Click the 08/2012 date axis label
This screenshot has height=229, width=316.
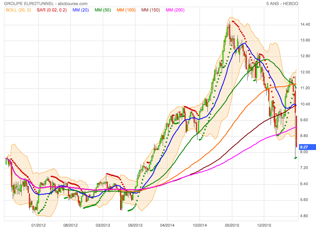[x=71, y=225]
